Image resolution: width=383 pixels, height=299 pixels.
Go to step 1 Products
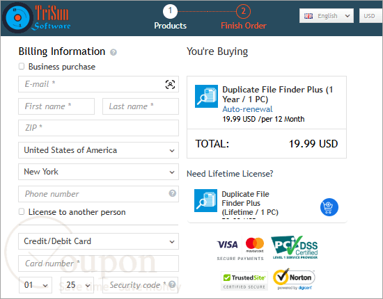170,17
